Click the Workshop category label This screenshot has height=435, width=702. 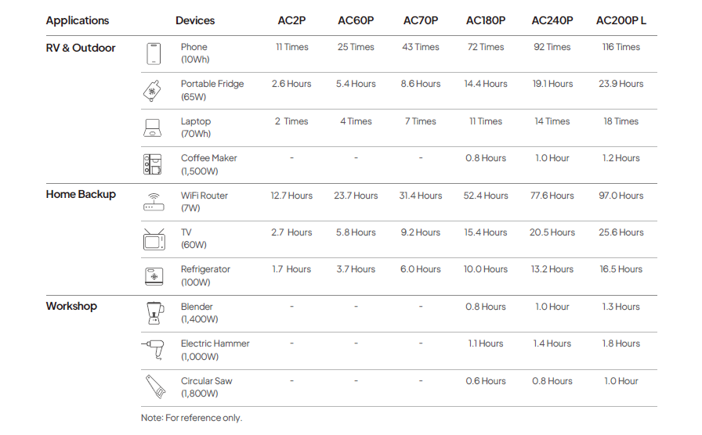71,306
